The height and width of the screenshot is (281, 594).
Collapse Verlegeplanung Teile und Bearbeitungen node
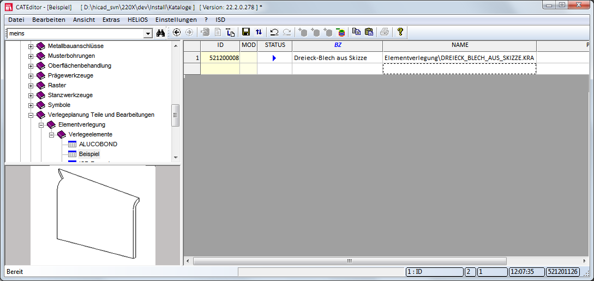[x=31, y=115]
